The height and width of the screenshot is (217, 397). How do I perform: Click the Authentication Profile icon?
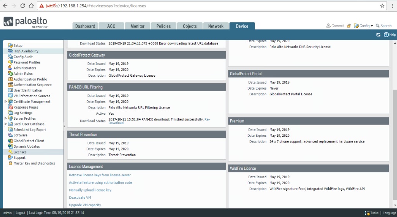pyautogui.click(x=10, y=79)
